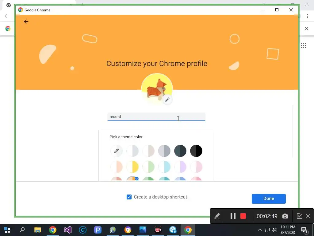Close the background Chrome bar with X
Image resolution: width=314 pixels, height=236 pixels.
coord(307,29)
